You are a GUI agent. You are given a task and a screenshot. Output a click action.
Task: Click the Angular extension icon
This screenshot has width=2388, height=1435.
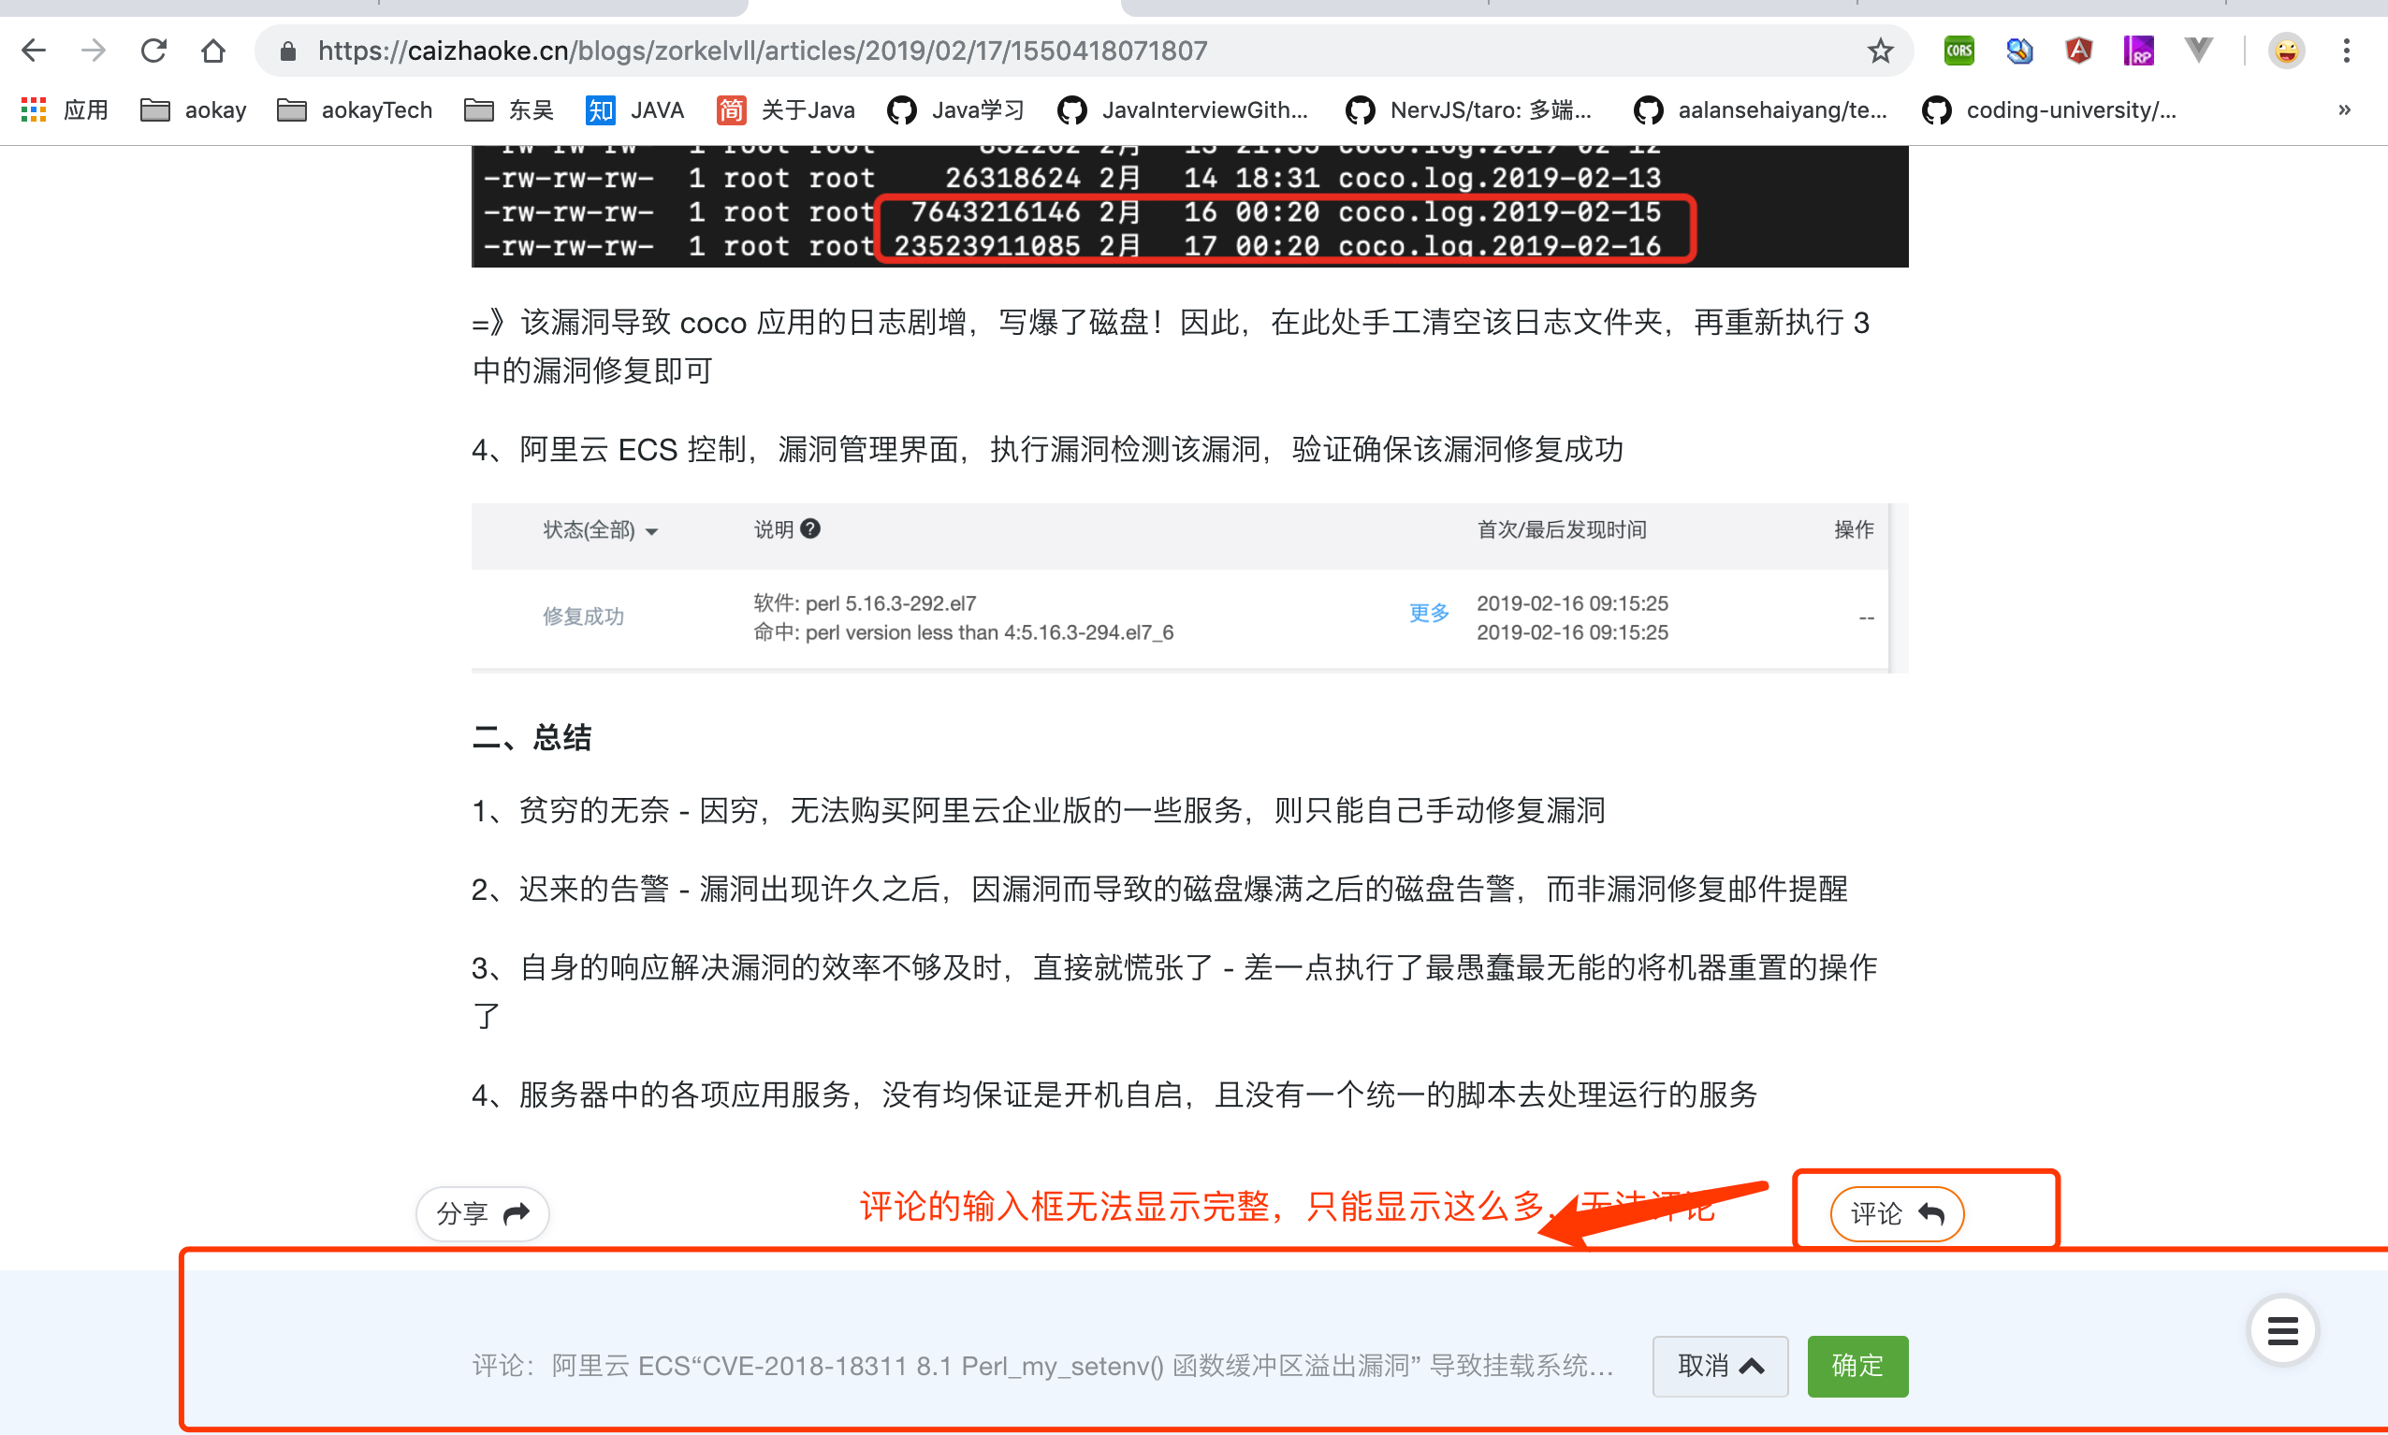2078,51
